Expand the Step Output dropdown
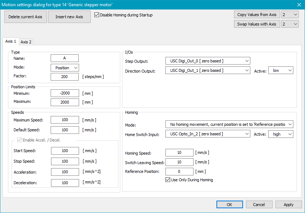The height and width of the screenshot is (213, 305). click(x=208, y=61)
